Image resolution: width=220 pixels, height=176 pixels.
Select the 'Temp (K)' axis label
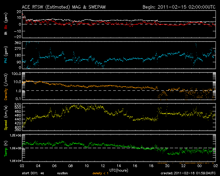click(6, 149)
